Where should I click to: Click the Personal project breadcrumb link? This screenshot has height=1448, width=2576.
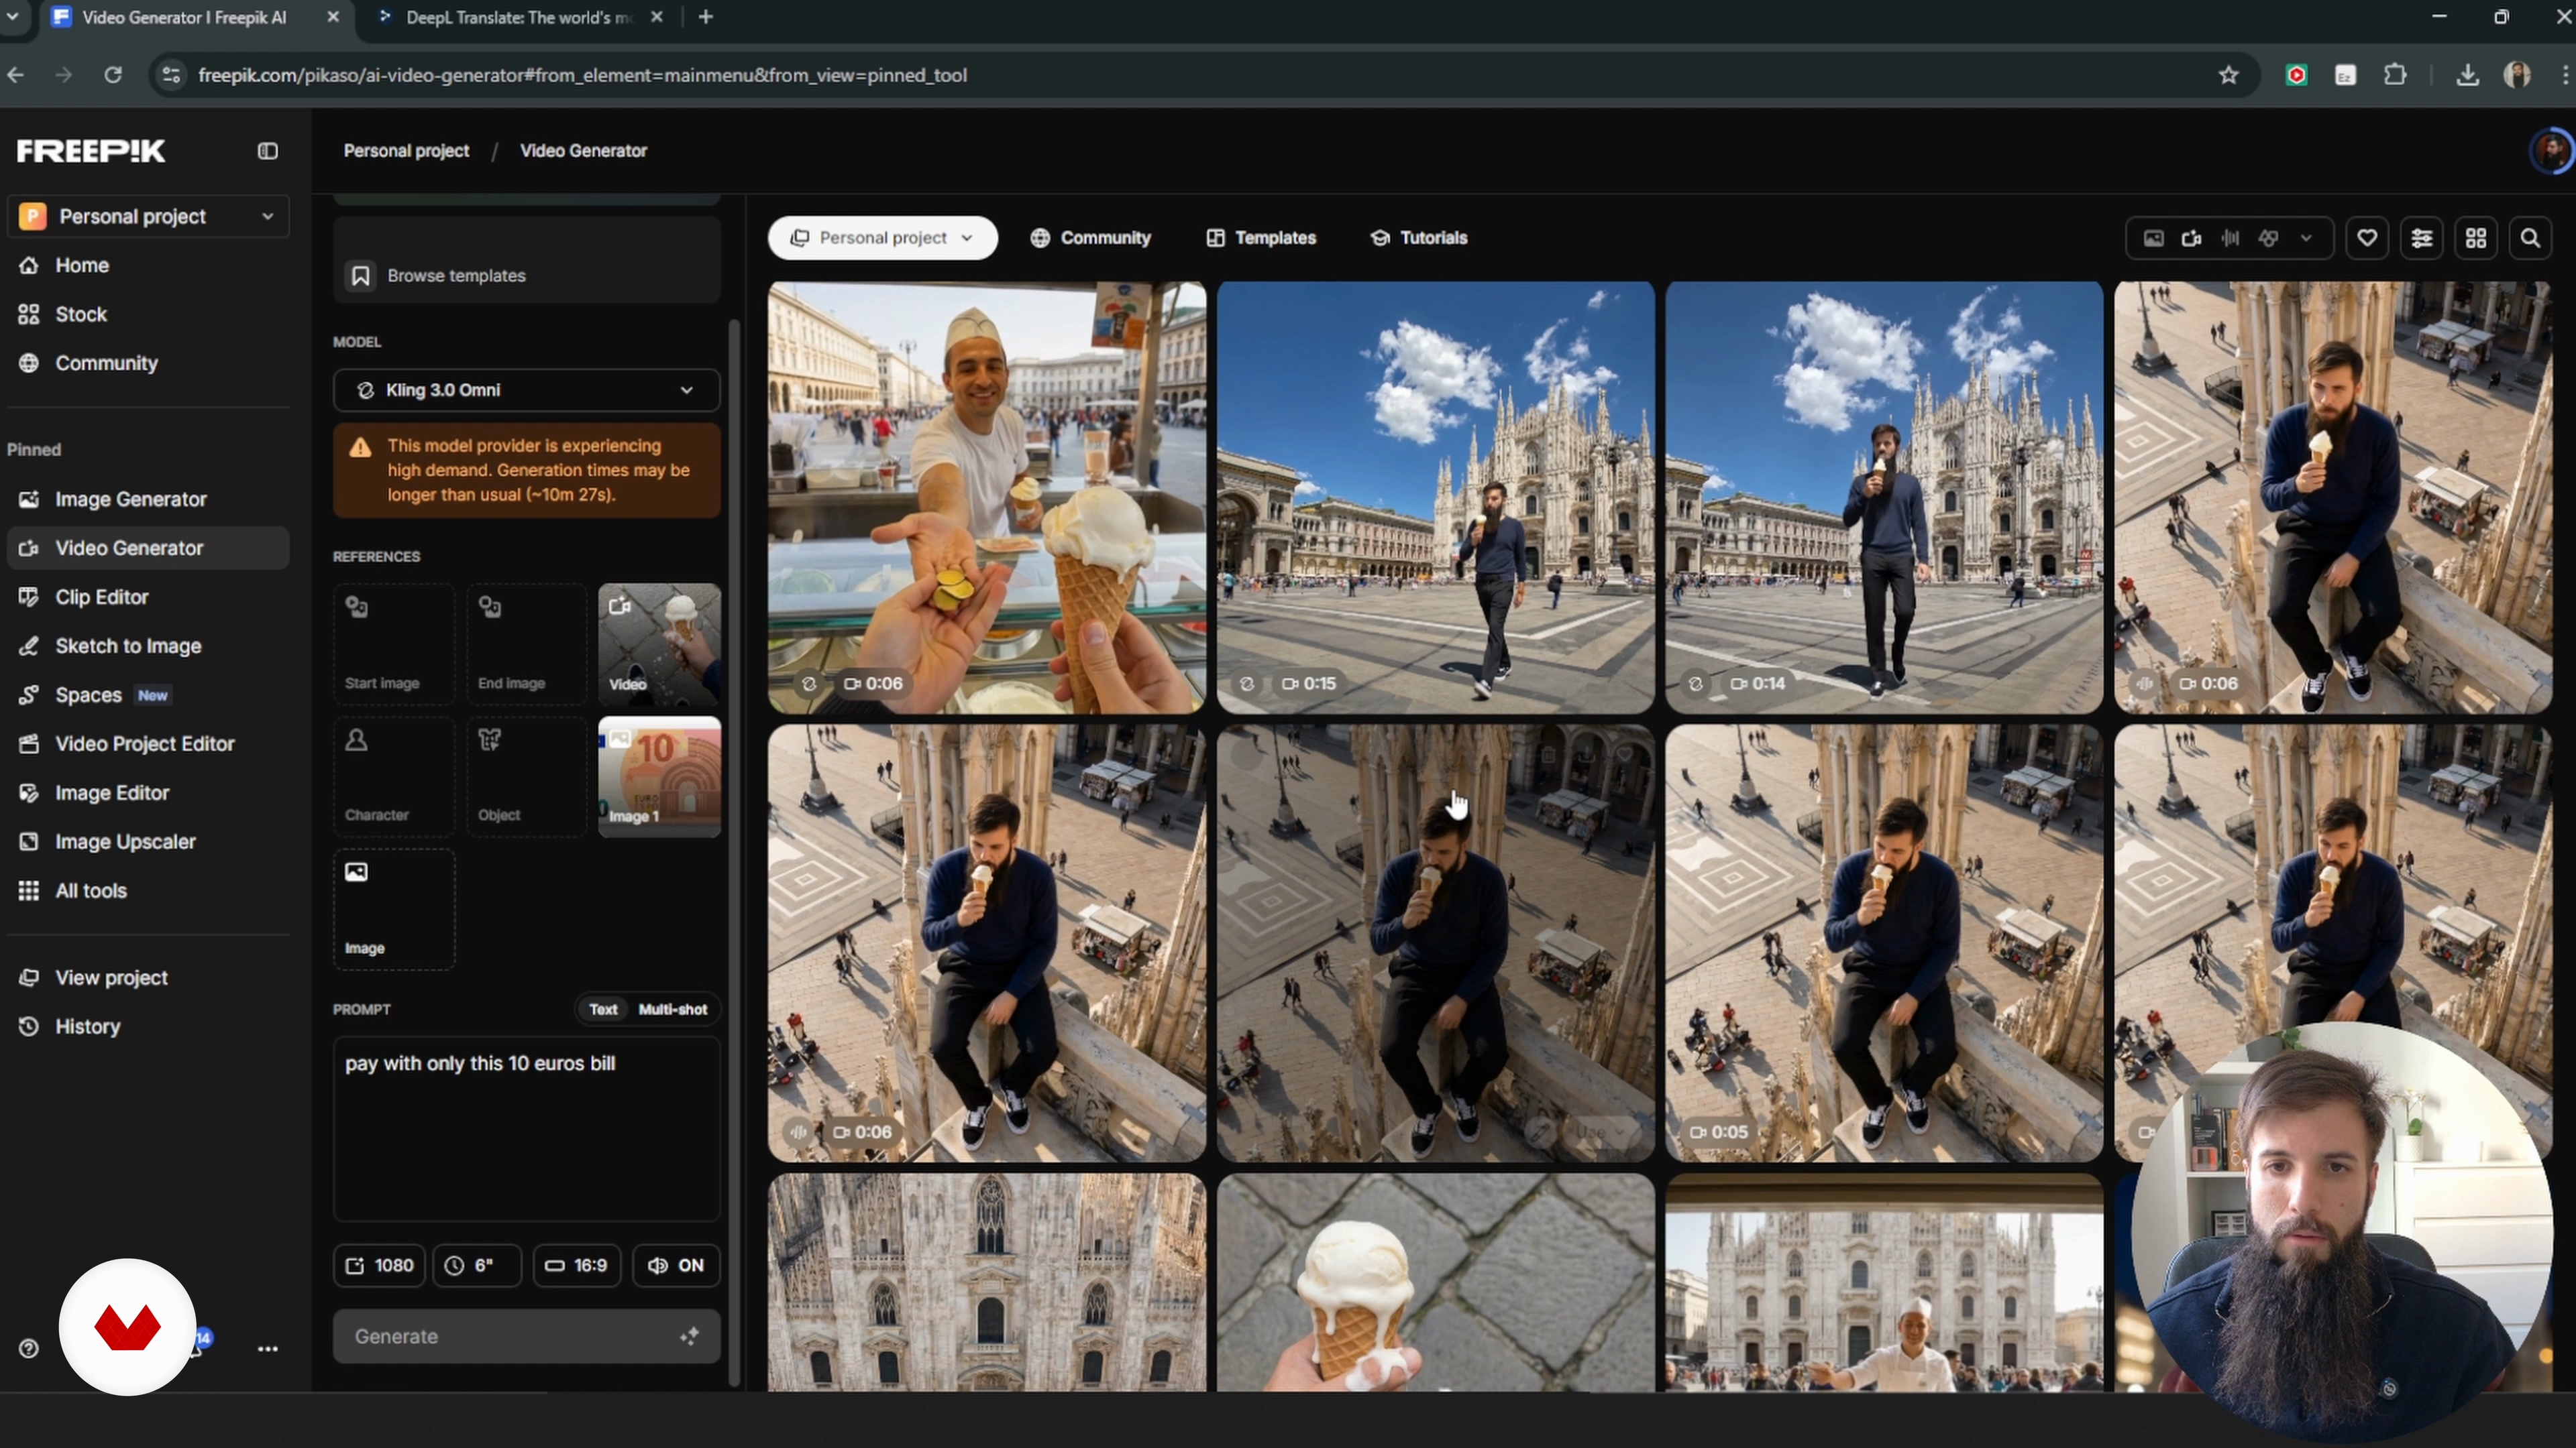(406, 151)
